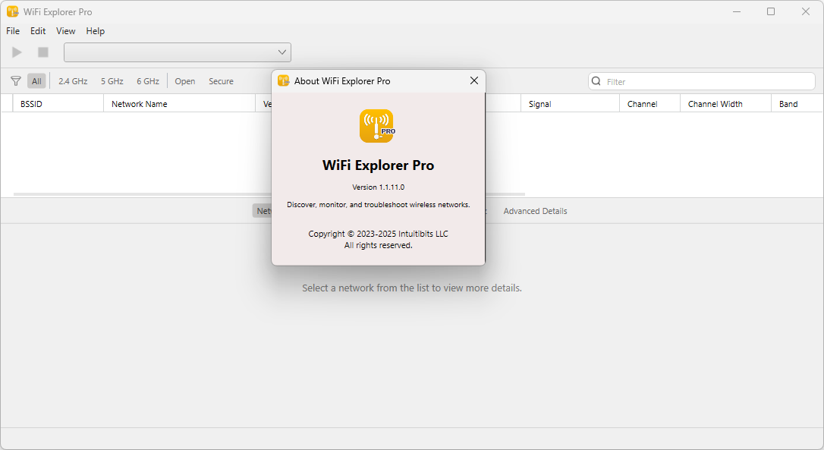Toggle the 6 GHz band filter
Screen dimensions: 824x450
click(x=148, y=81)
